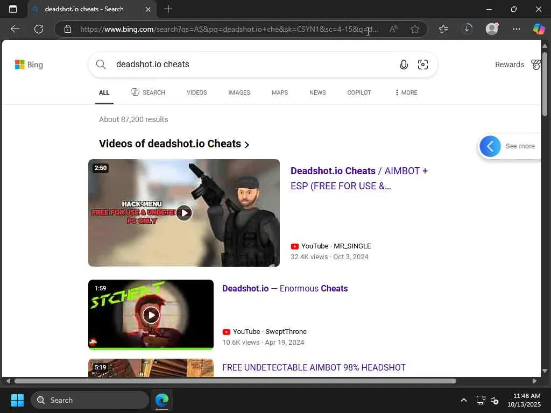Open taskbar clock and date
Screen dimensions: 551x413
[524, 400]
